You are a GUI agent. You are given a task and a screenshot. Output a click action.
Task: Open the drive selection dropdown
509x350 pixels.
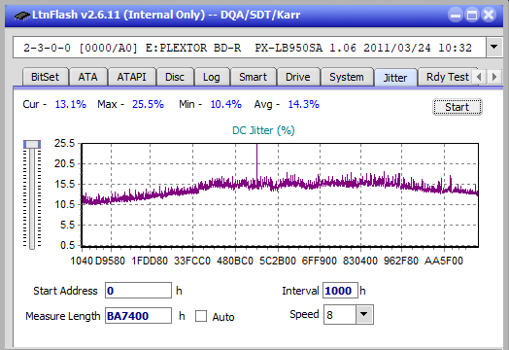(493, 48)
